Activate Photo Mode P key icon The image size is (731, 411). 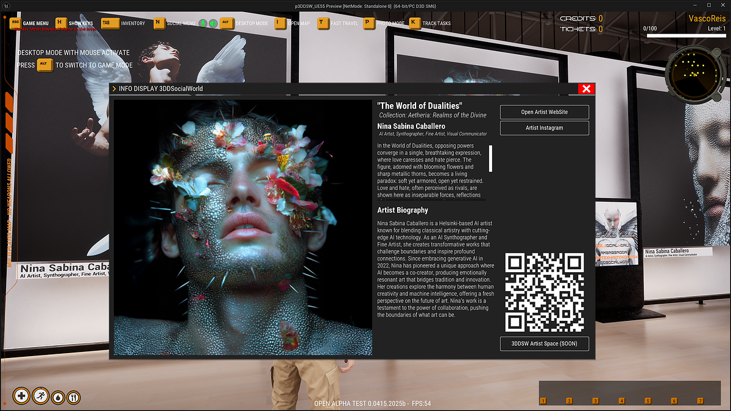pos(368,23)
